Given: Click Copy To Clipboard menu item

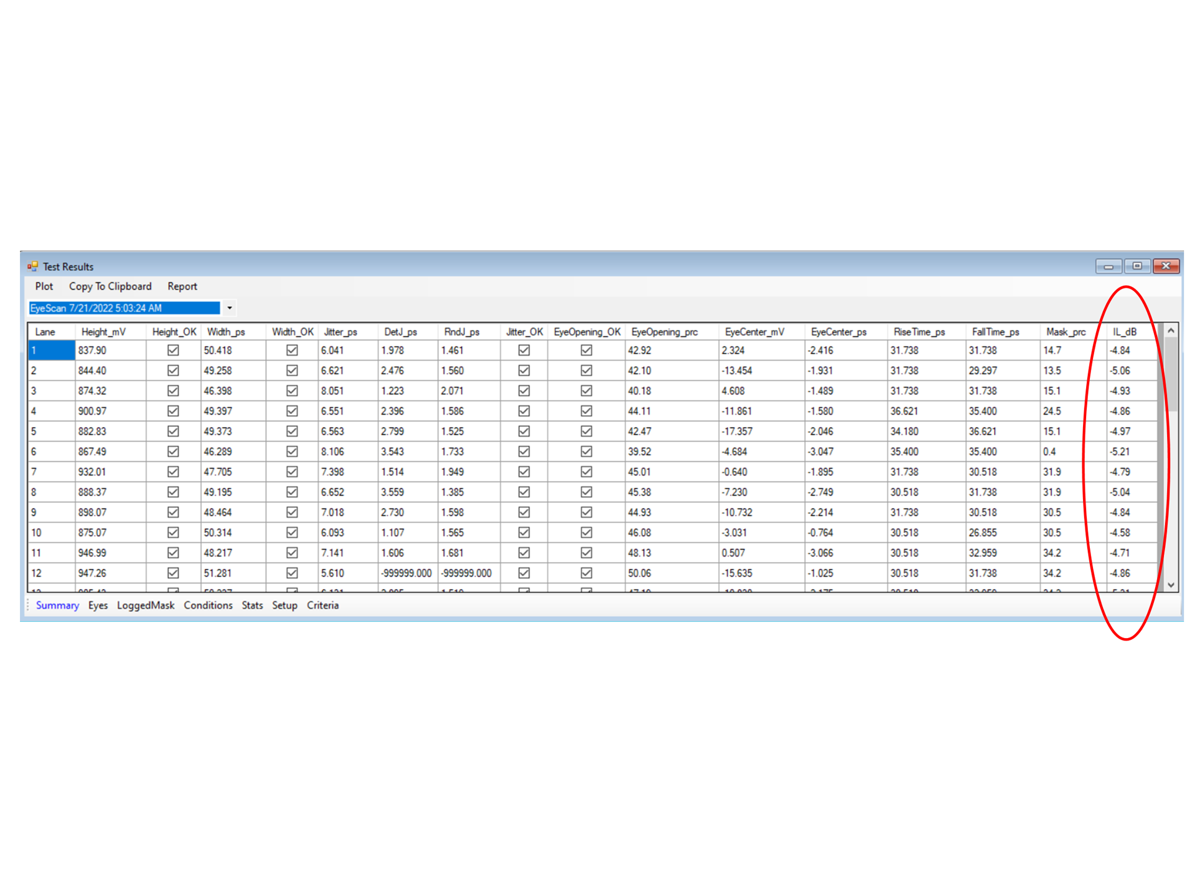Looking at the screenshot, I should click(110, 286).
